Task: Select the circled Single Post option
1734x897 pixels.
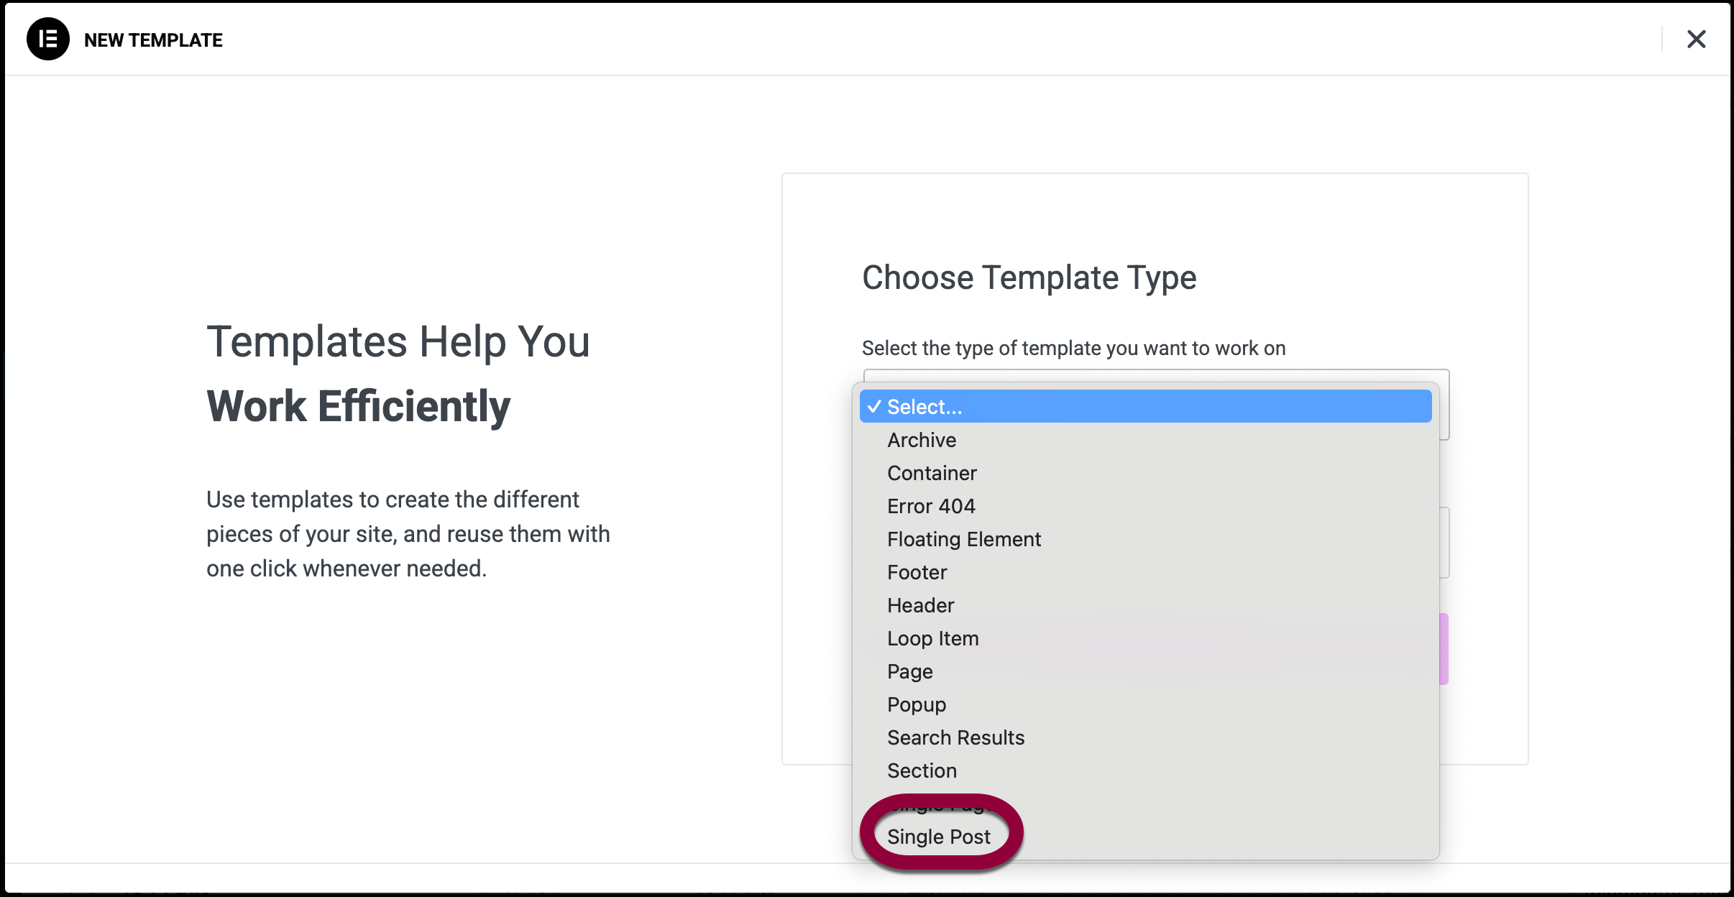Action: (938, 837)
